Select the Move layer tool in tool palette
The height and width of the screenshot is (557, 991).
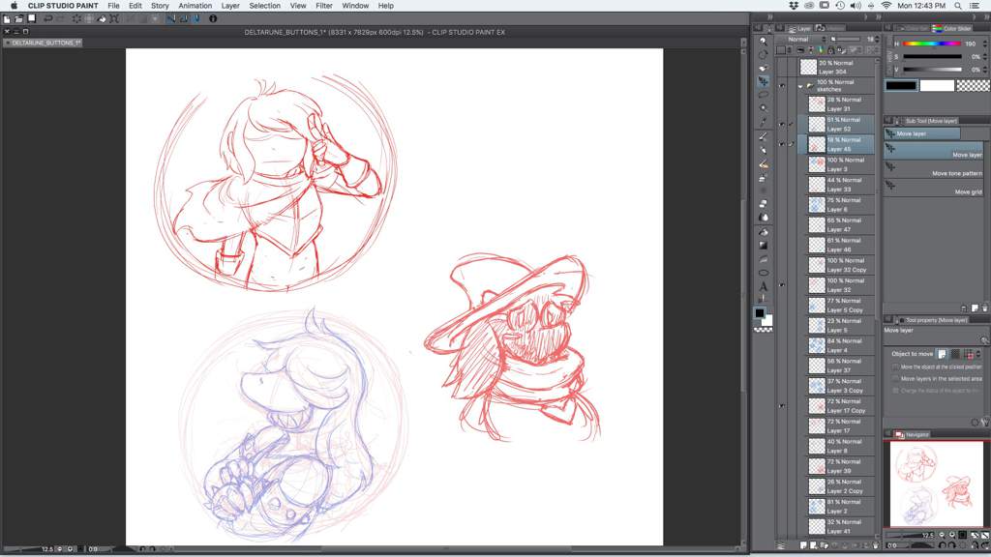coord(764,81)
